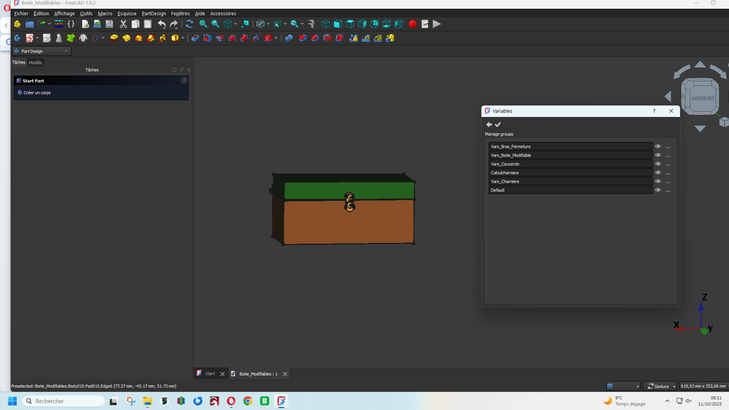
Task: Click the Boolean operation icon
Action: point(289,38)
